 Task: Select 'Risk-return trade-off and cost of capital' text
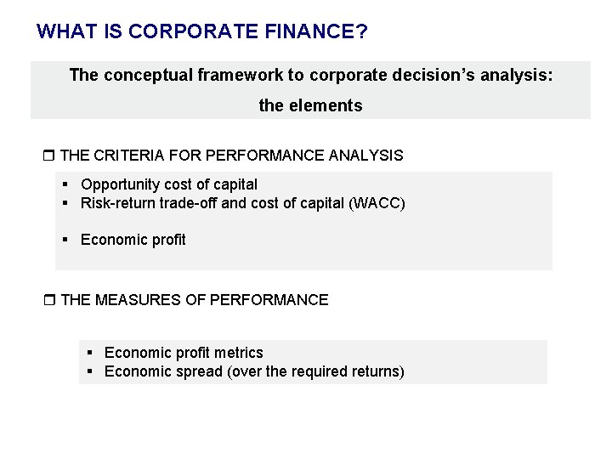click(212, 203)
